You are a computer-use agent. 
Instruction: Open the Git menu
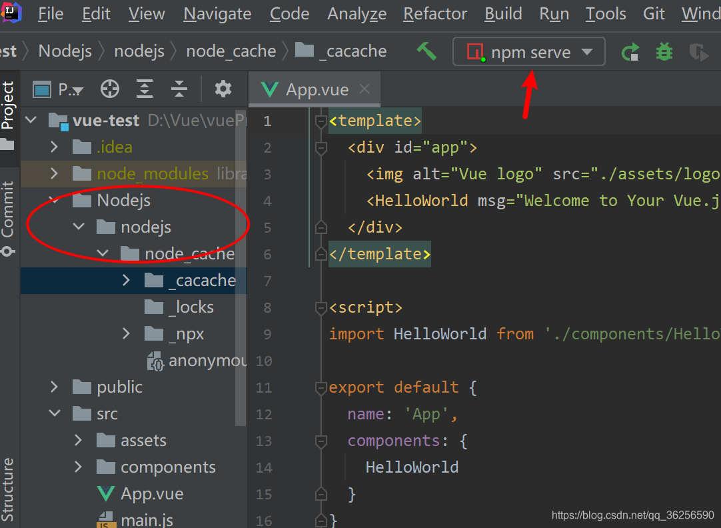654,14
